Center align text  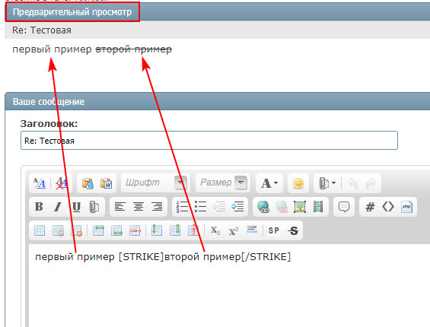[x=139, y=207]
